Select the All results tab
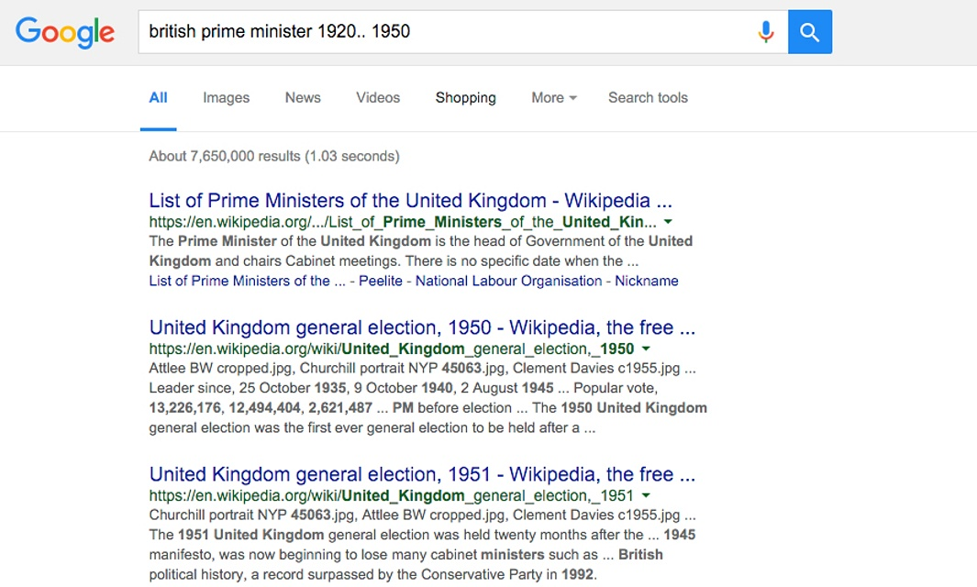The image size is (977, 587). 159,98
